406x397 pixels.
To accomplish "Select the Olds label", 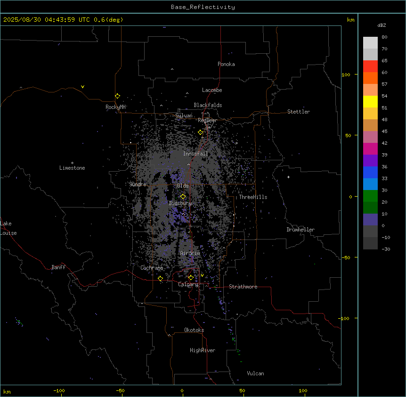I will (183, 186).
